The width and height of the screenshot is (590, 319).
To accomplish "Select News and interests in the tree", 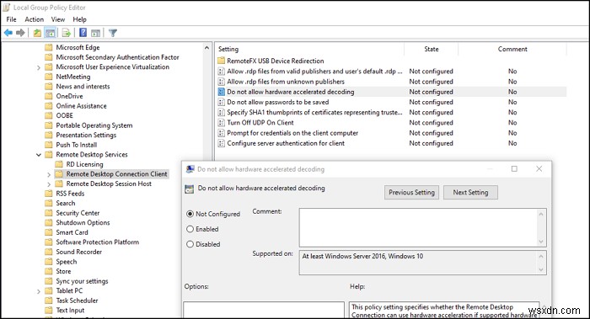I will tap(83, 87).
